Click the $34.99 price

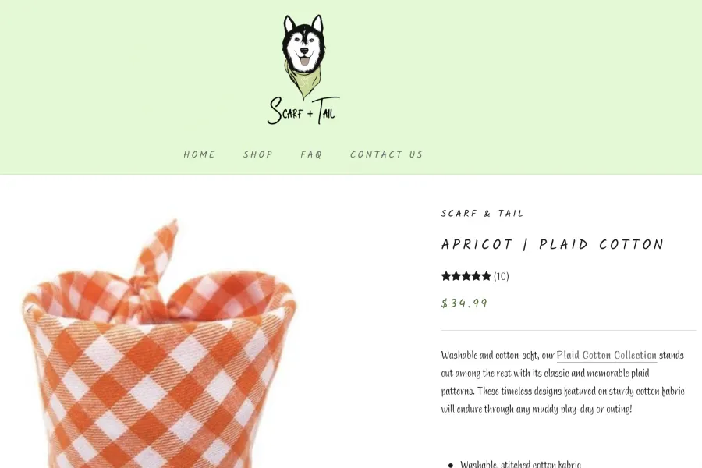pos(464,303)
